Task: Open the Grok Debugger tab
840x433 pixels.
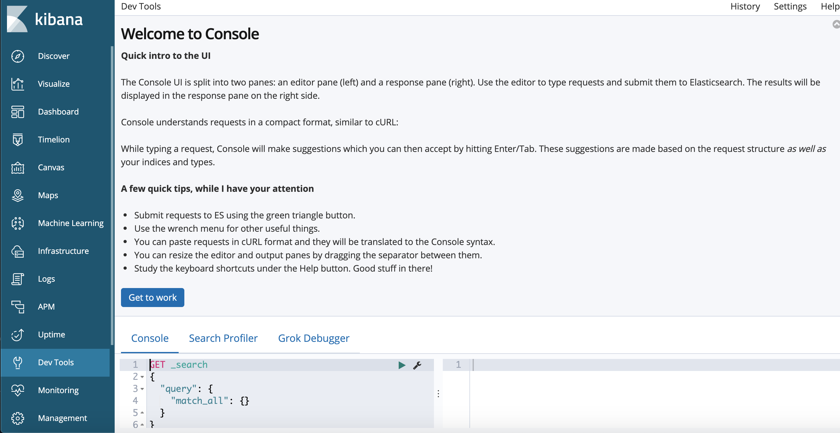Action: point(313,338)
